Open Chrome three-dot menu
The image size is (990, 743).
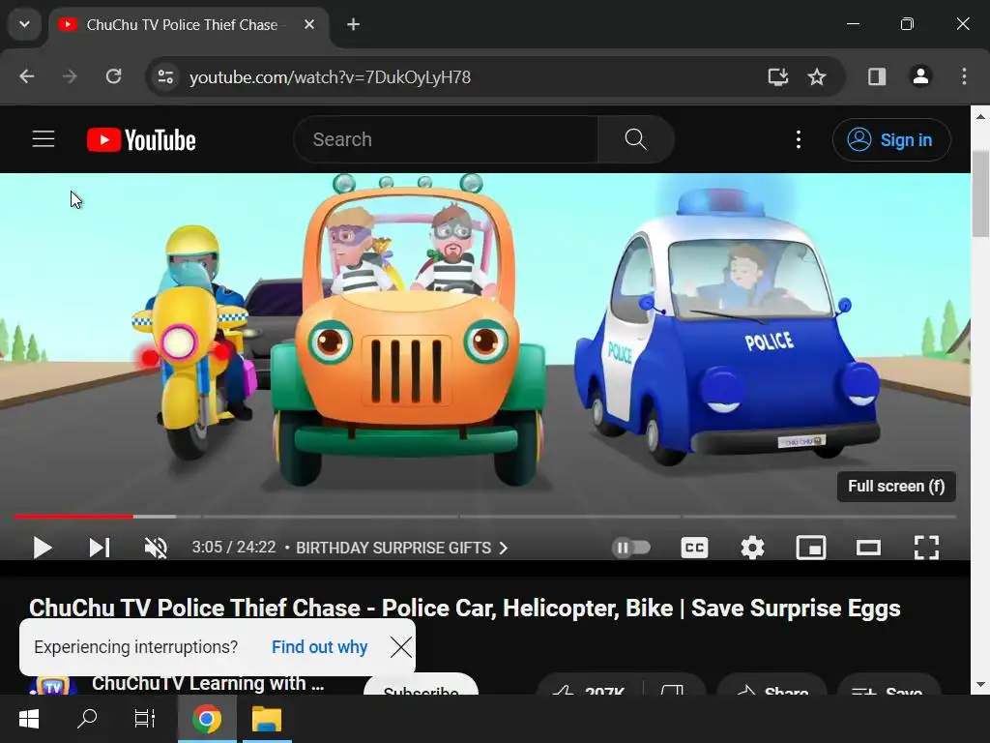[x=964, y=76]
